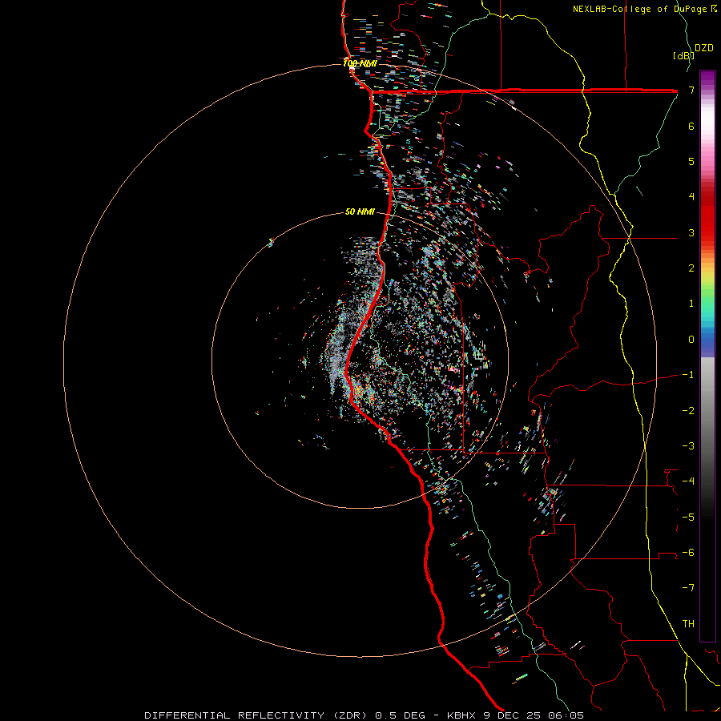The width and height of the screenshot is (721, 721).
Task: Click the 7 value on the scale
Action: point(691,90)
